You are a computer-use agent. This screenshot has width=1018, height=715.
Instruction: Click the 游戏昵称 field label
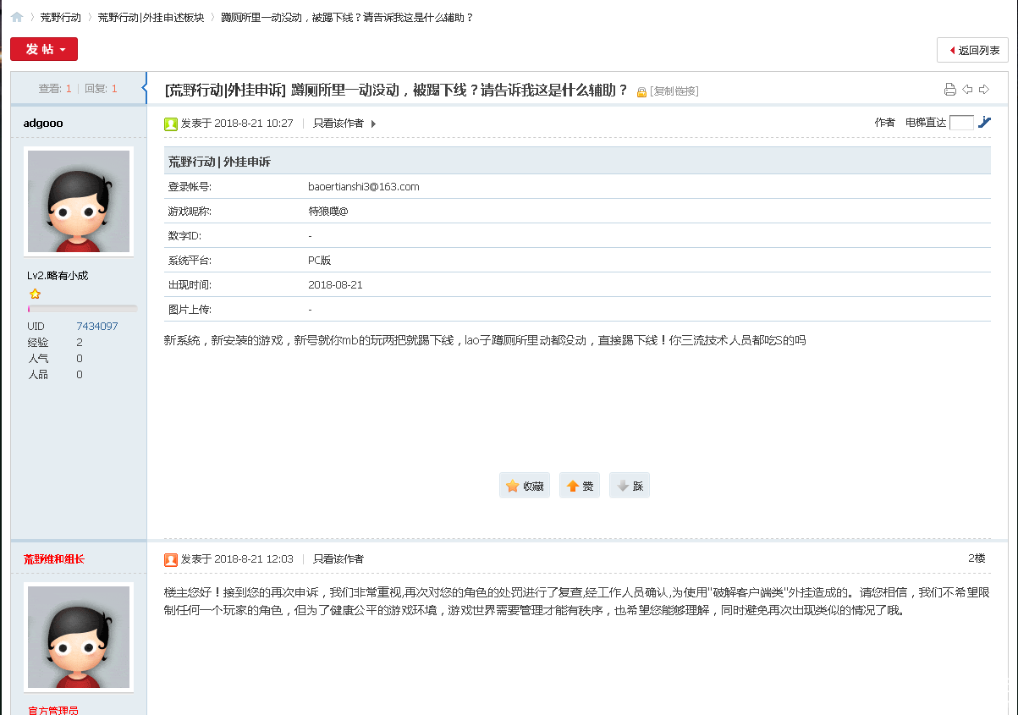click(190, 211)
